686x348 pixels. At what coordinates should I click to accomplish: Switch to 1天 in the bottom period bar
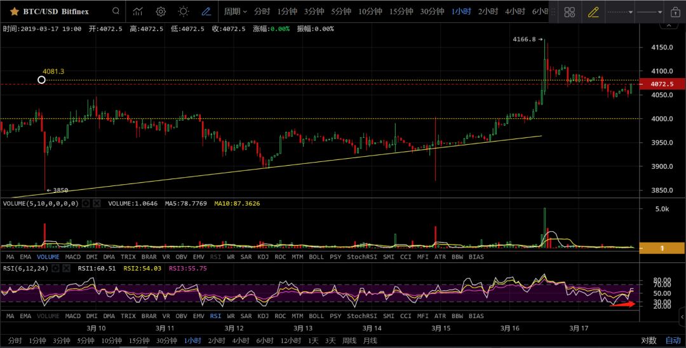coord(313,340)
